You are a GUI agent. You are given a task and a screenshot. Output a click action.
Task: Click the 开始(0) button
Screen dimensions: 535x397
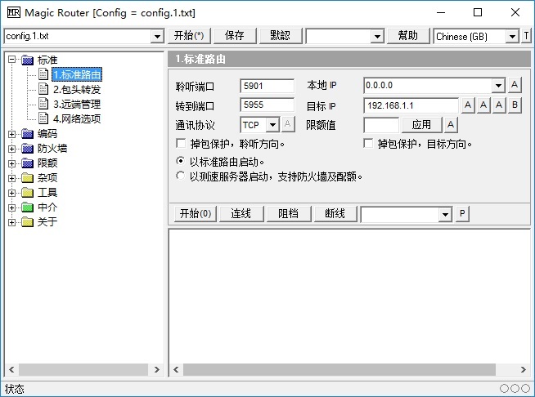(x=196, y=214)
